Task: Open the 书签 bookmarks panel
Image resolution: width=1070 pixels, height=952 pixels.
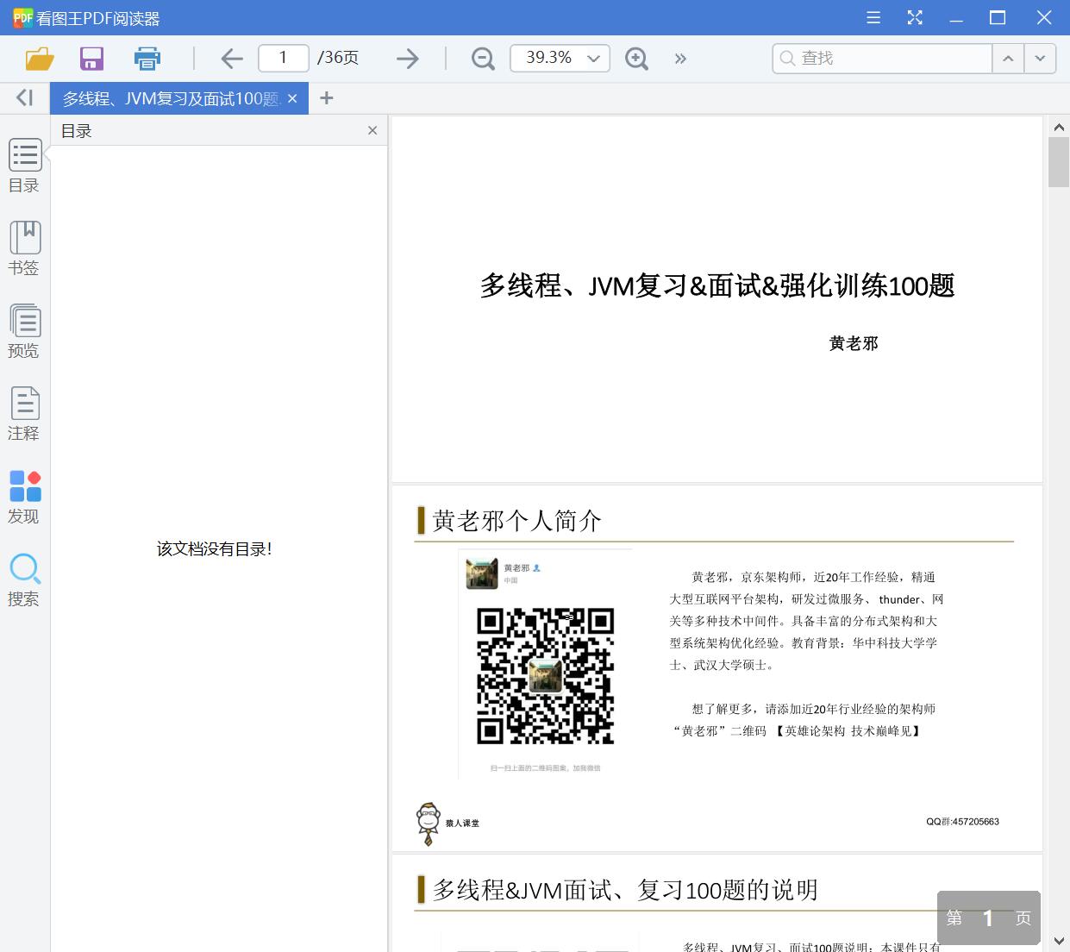Action: pos(24,249)
